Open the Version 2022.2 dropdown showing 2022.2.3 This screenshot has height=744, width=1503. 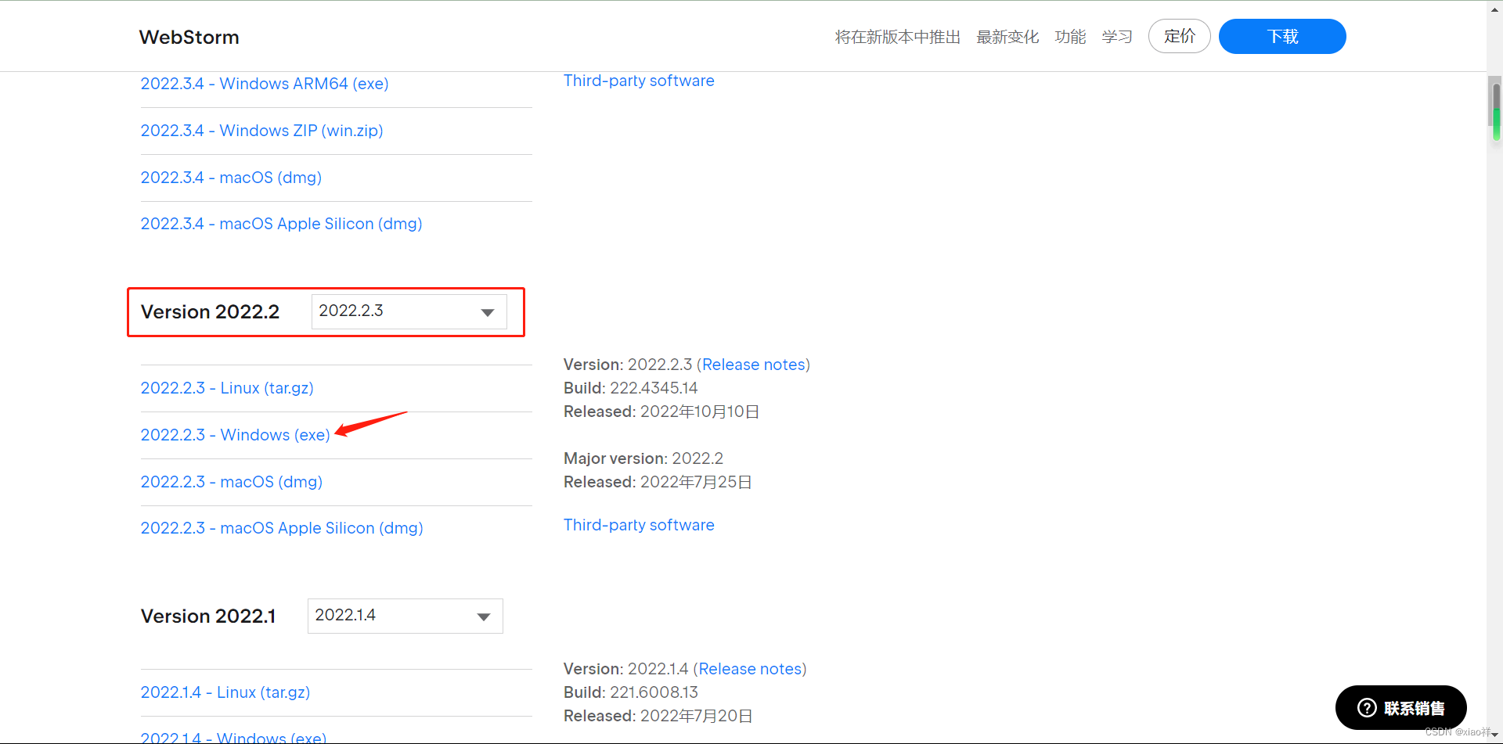coord(409,311)
